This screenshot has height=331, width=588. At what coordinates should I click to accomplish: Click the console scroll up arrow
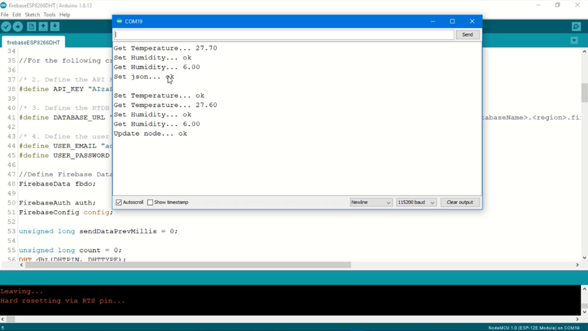(584, 289)
